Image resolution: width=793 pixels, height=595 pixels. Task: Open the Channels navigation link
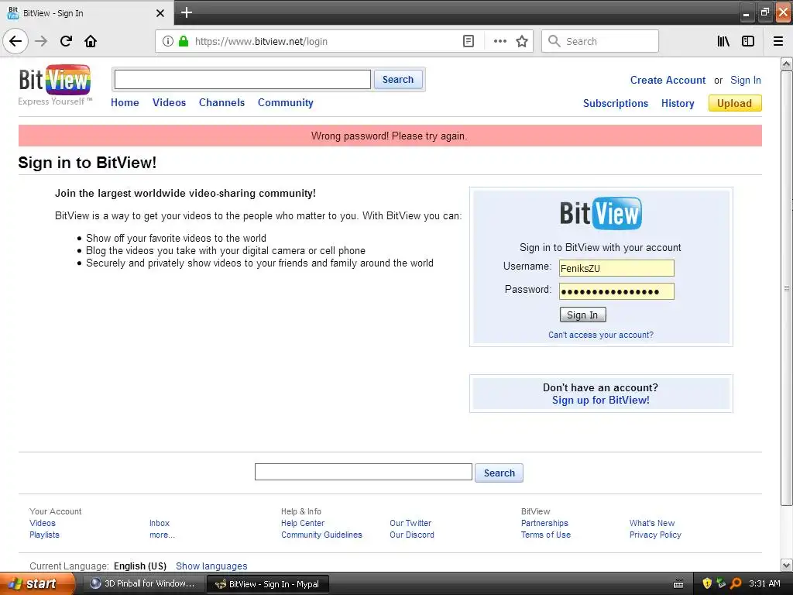(221, 102)
